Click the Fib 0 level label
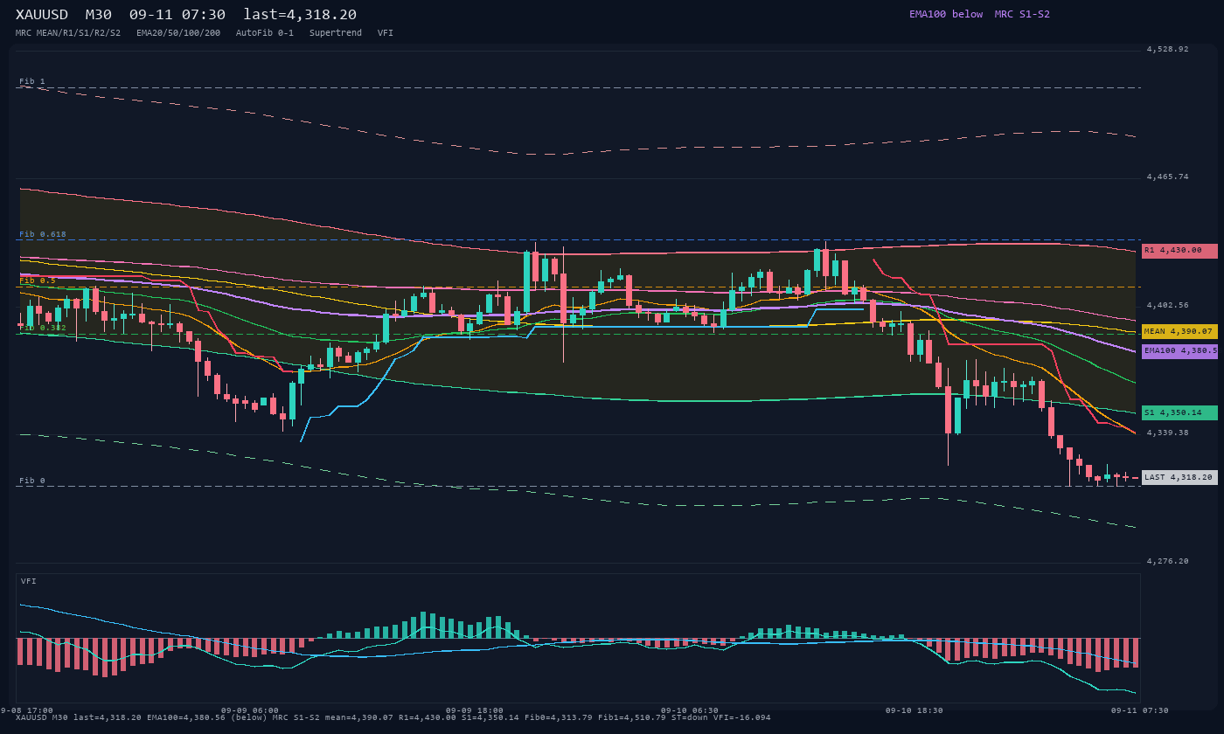 tap(32, 481)
